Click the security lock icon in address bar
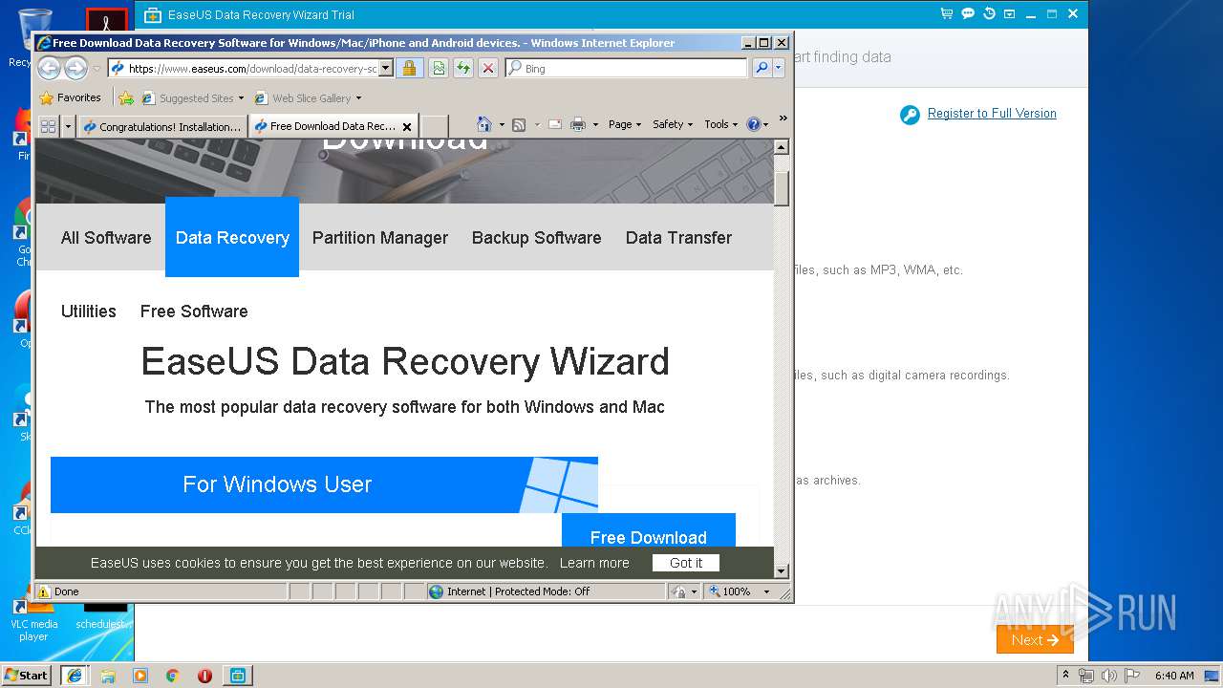This screenshot has height=688, width=1223. pyautogui.click(x=409, y=68)
